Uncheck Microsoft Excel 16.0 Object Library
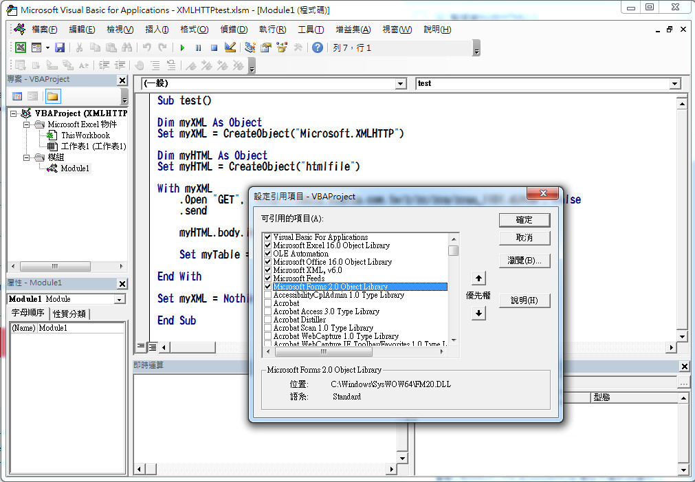This screenshot has width=695, height=482. pyautogui.click(x=267, y=245)
